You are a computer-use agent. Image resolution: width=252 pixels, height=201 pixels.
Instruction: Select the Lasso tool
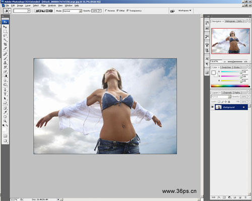pos(5,36)
